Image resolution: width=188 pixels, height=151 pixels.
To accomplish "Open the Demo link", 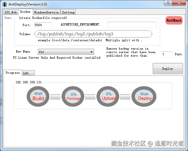I will pyautogui.click(x=8, y=18).
